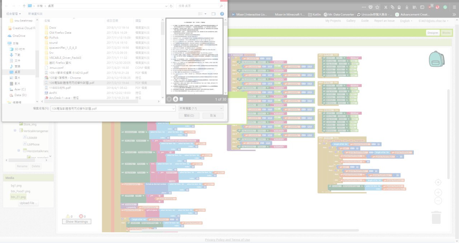Click the help icon in the file dialog
The width and height of the screenshot is (459, 243).
pos(222,14)
